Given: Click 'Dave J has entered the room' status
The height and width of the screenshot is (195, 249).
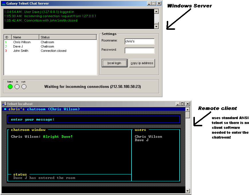Looking at the screenshot, I should [x=44, y=178].
